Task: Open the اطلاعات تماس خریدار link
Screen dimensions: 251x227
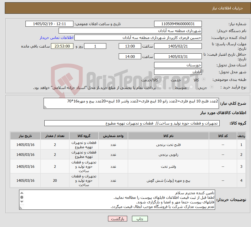Action: pos(57,38)
